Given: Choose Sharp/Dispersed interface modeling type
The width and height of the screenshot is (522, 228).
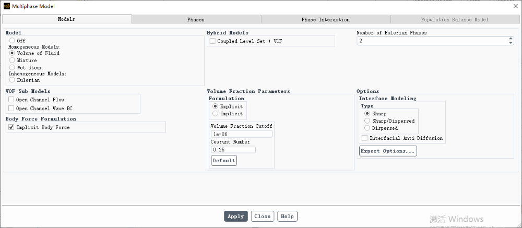Looking at the screenshot, I should click(367, 121).
